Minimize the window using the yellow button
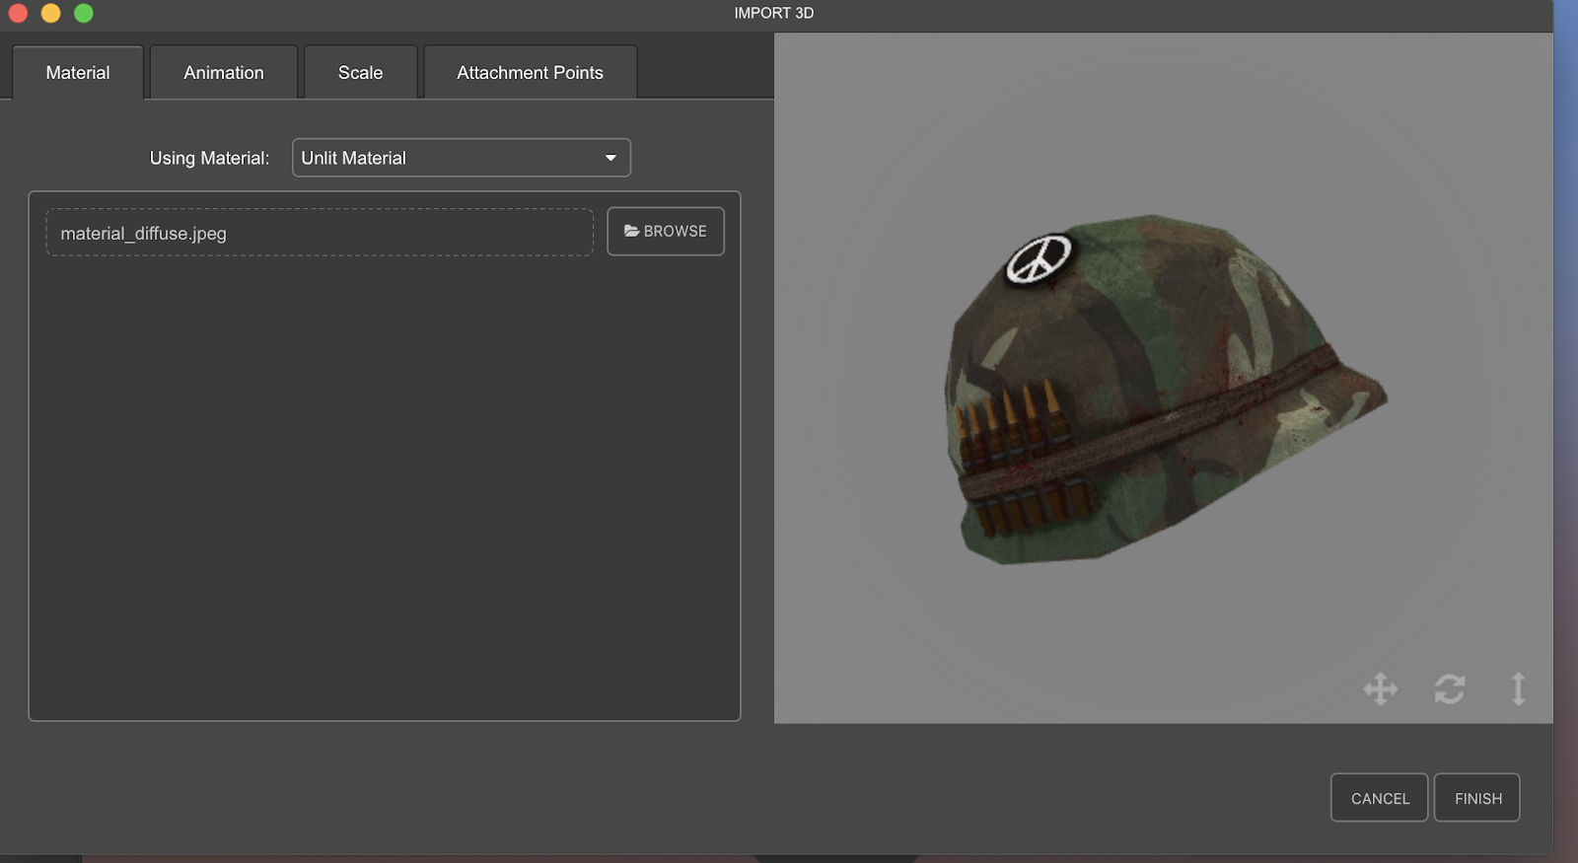This screenshot has height=863, width=1578. (50, 13)
